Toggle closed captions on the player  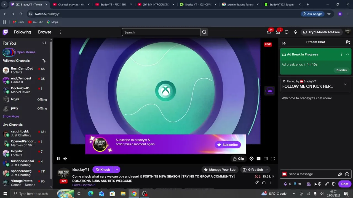coord(258,159)
